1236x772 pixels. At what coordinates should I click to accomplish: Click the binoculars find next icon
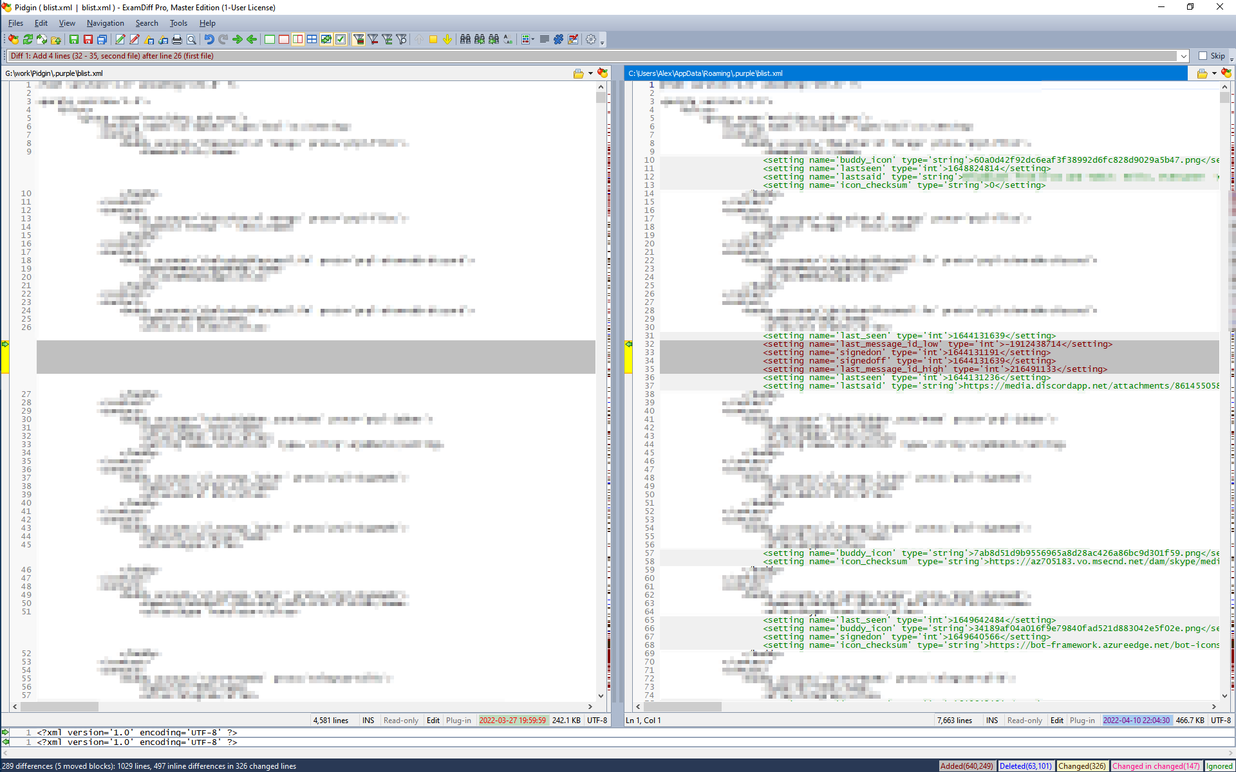pyautogui.click(x=480, y=39)
